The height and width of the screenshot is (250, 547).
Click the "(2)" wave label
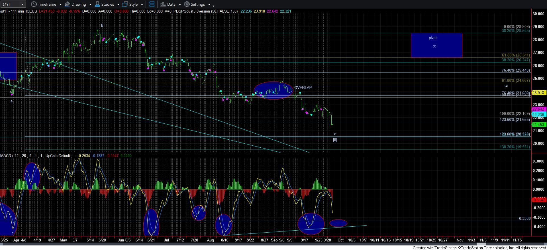[x=506, y=86]
